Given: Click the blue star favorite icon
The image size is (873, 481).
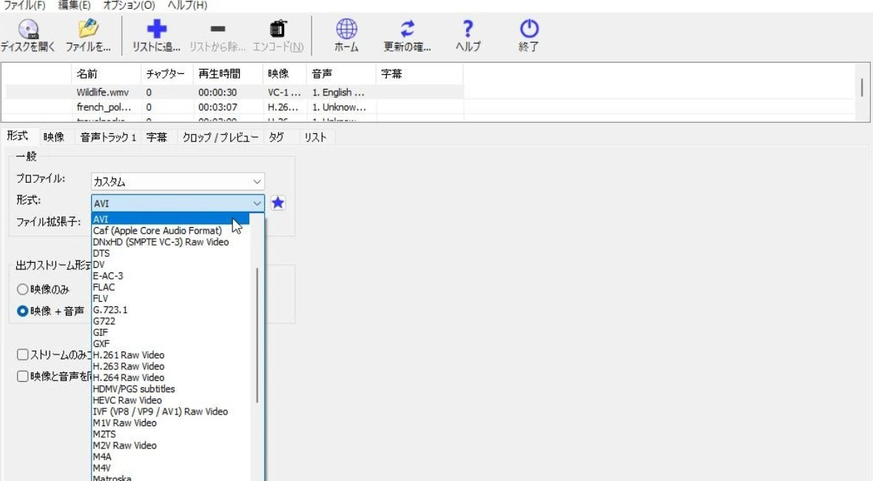Looking at the screenshot, I should pos(278,203).
